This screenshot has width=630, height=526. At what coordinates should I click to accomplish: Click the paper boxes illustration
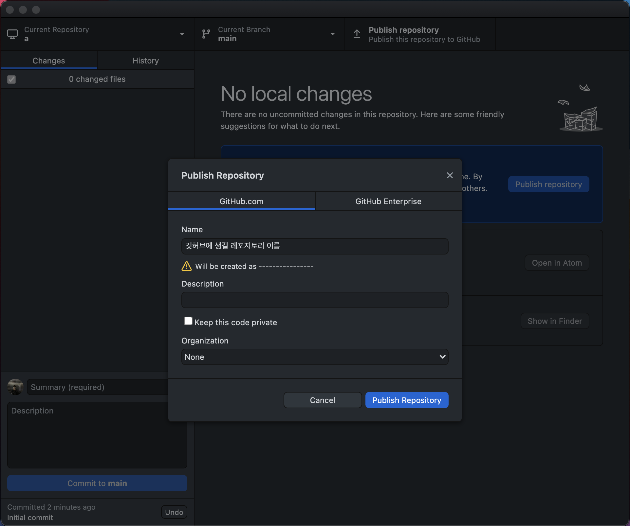point(581,120)
